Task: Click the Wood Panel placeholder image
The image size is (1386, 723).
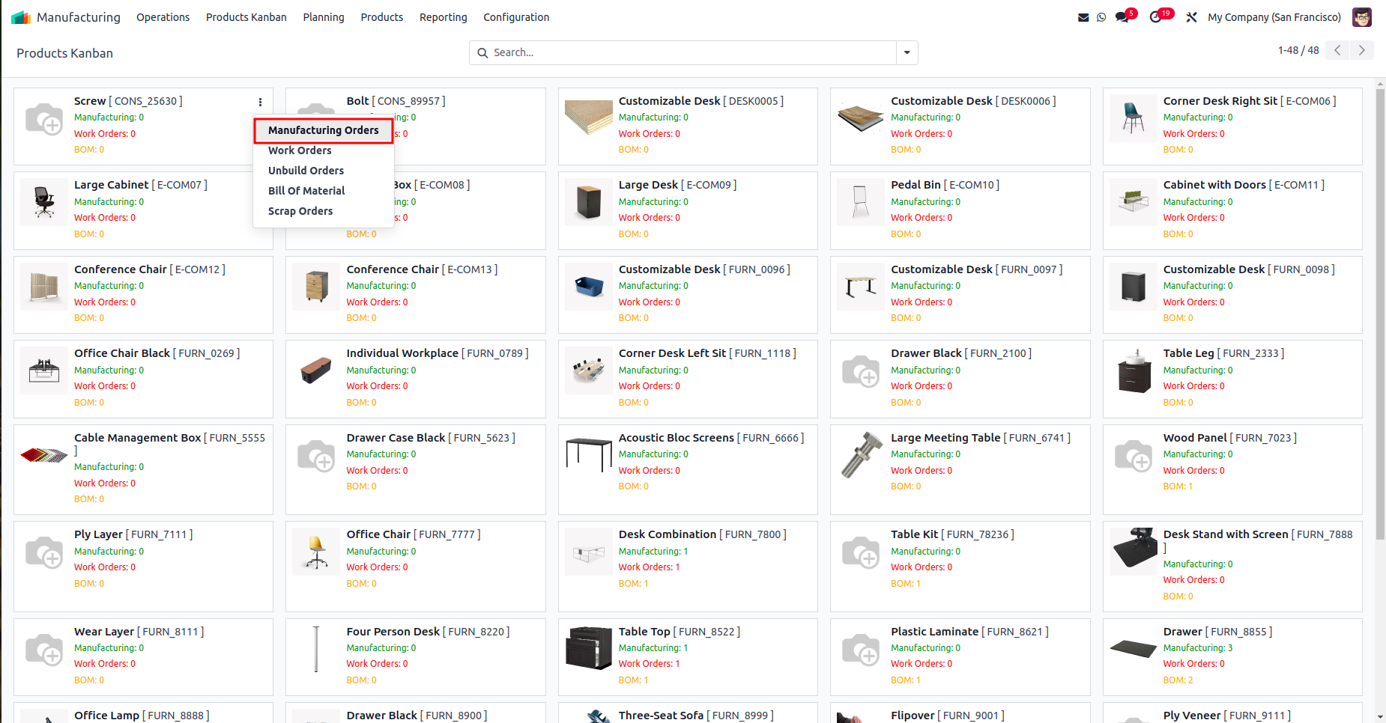Action: (1134, 455)
